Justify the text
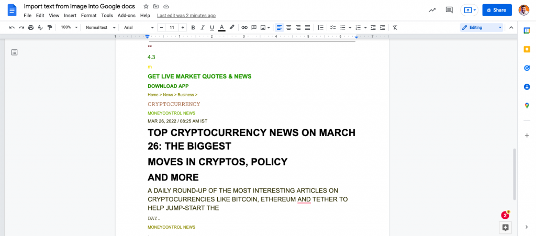The width and height of the screenshot is (536, 236). [307, 27]
